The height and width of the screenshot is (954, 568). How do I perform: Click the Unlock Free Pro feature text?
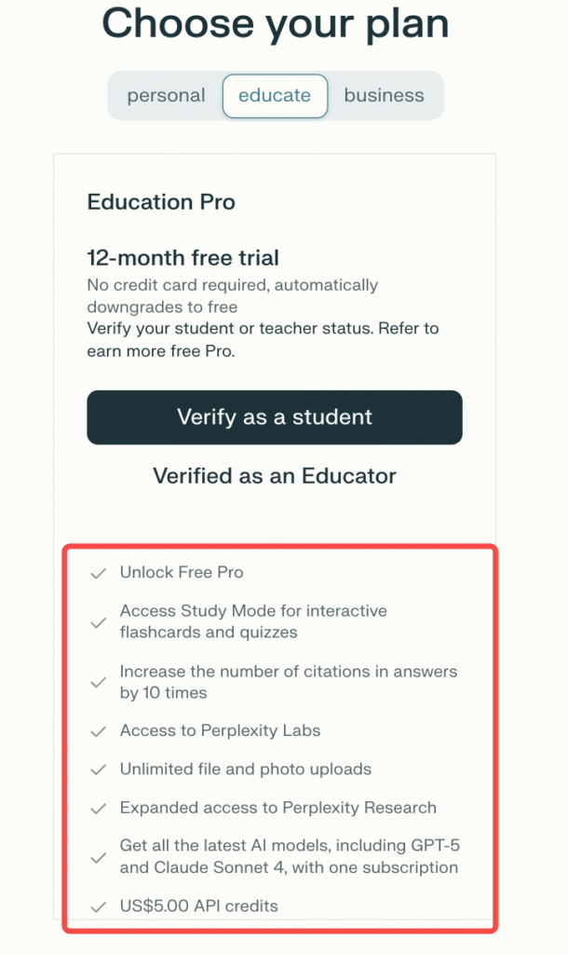point(182,572)
